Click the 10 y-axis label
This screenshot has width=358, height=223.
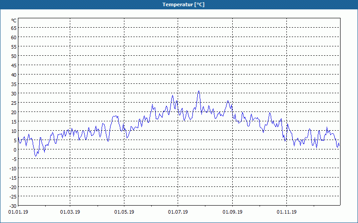click(14, 131)
